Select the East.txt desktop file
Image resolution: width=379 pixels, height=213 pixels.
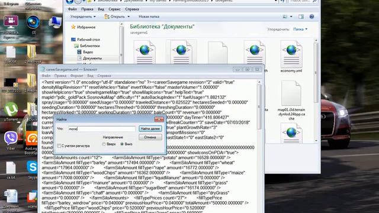pos(11,54)
